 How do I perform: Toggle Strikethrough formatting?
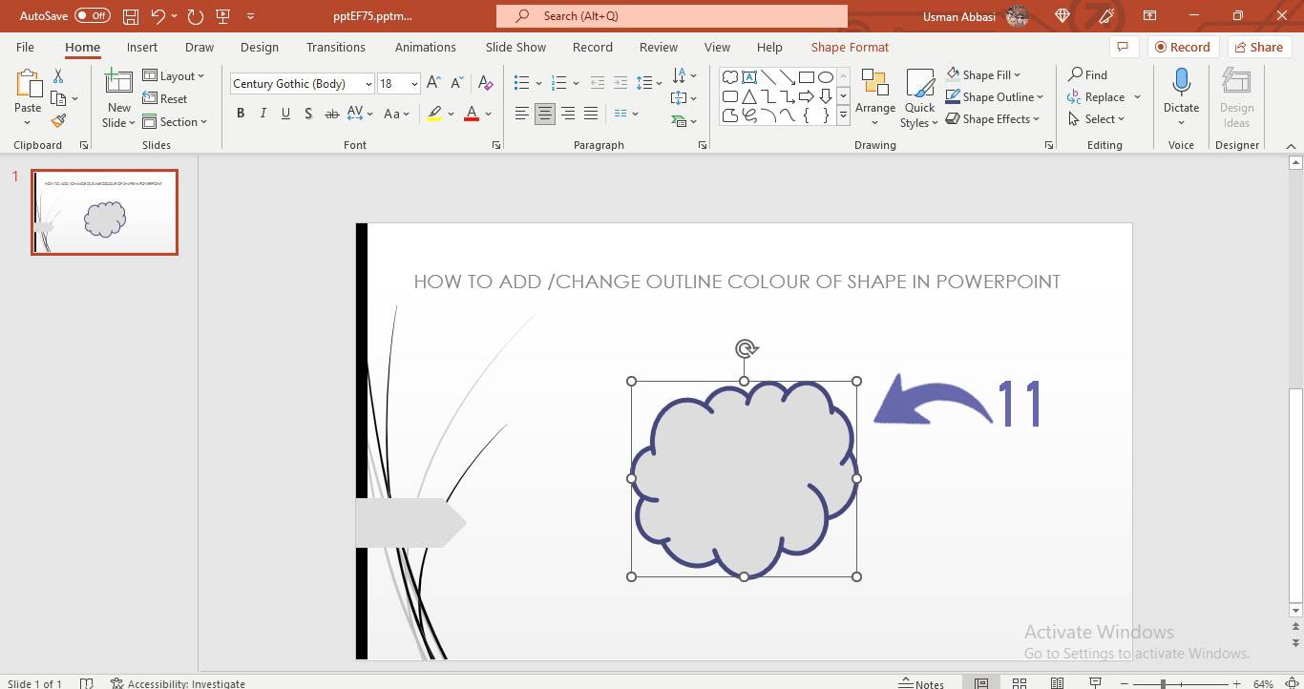coord(332,114)
